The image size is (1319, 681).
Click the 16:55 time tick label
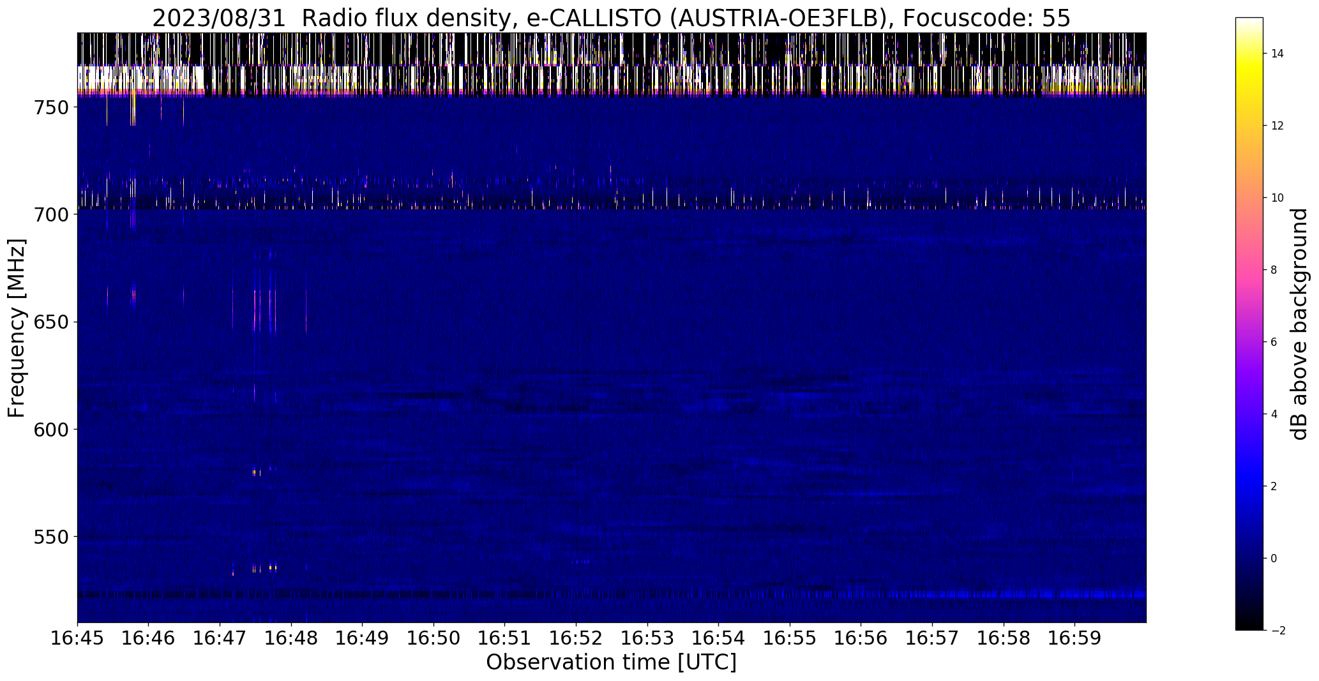click(x=790, y=638)
